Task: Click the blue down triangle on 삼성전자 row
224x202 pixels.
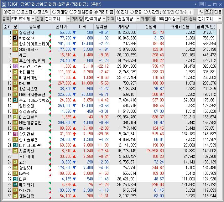Action: [74, 33]
